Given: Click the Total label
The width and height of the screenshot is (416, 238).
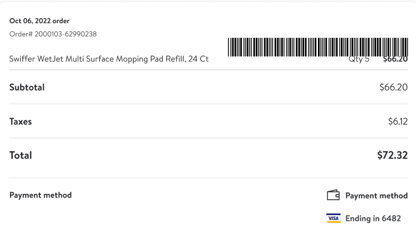Looking at the screenshot, I should click(20, 155).
